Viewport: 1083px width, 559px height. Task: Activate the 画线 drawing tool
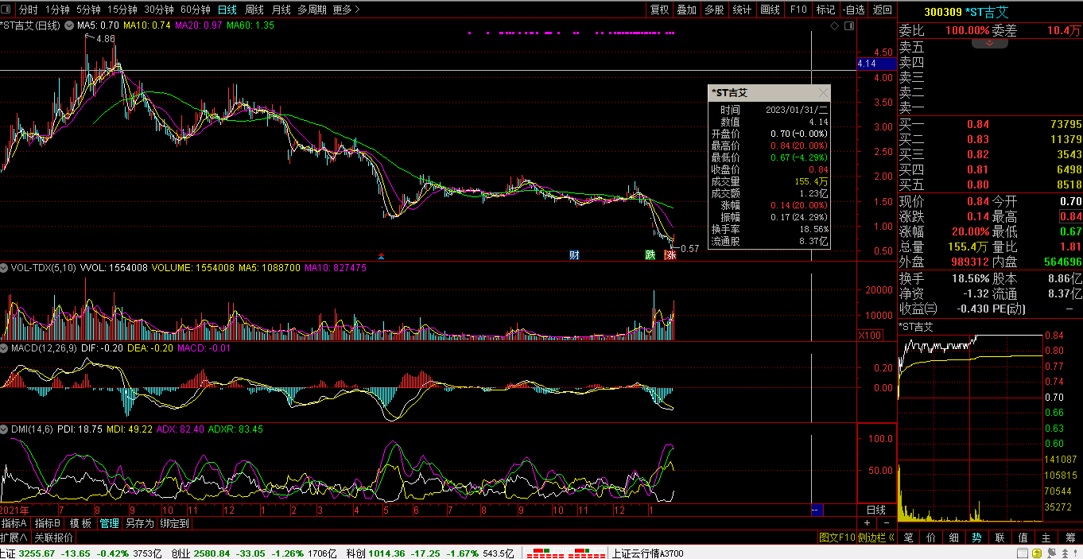point(770,10)
